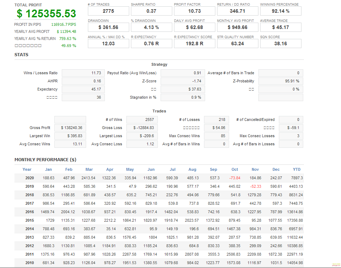
Task: Click the Avg Consec Wins field 13.11
Action: point(70,144)
